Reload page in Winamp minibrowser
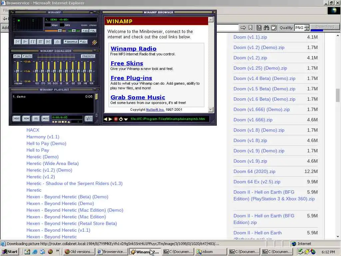 [121, 119]
